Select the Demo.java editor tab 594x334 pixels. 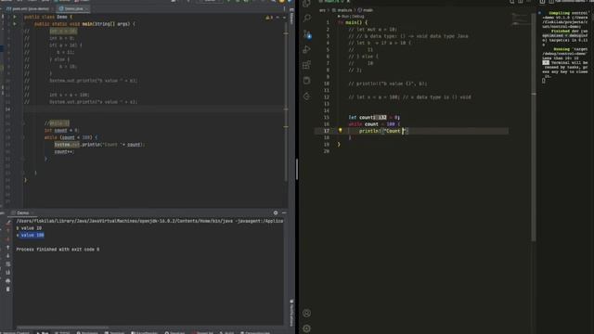(72, 8)
